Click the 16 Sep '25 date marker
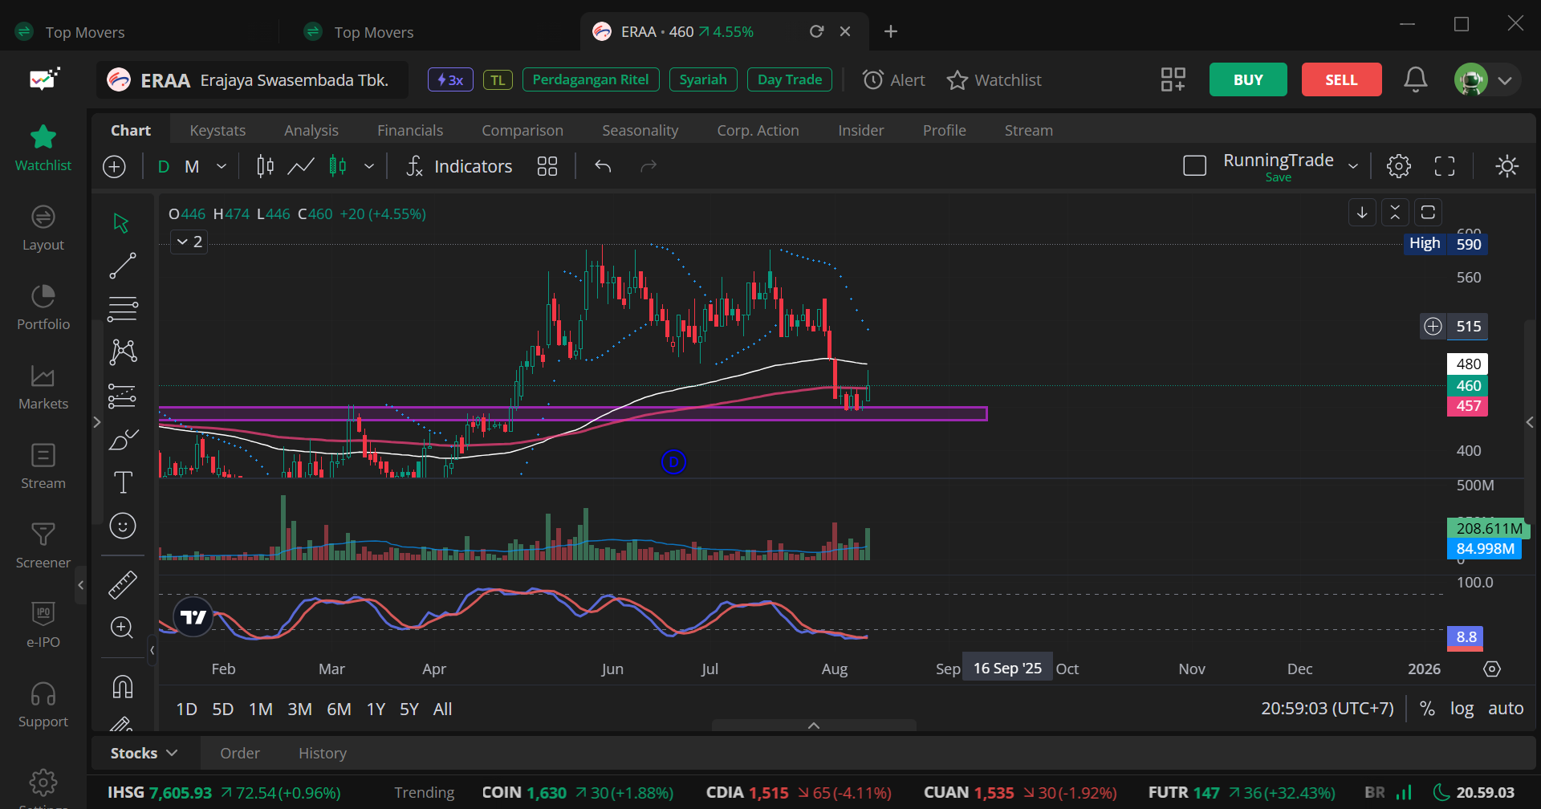 [1007, 669]
